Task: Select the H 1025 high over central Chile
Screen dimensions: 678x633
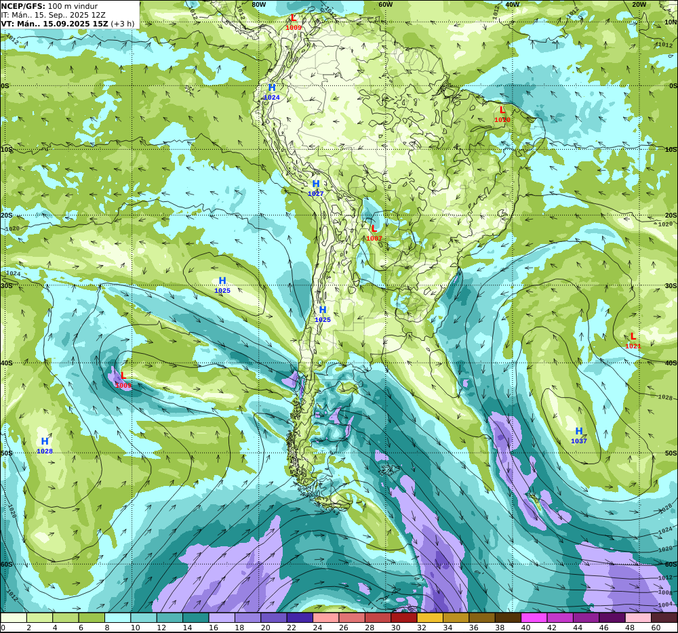Action: [323, 314]
